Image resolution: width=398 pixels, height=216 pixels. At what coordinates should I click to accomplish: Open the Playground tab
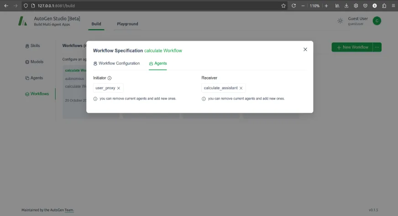coord(127,24)
